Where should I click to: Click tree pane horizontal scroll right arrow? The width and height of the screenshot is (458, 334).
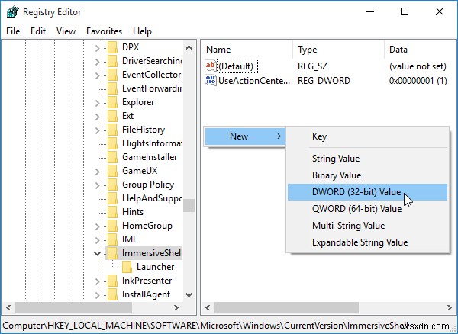click(x=176, y=307)
